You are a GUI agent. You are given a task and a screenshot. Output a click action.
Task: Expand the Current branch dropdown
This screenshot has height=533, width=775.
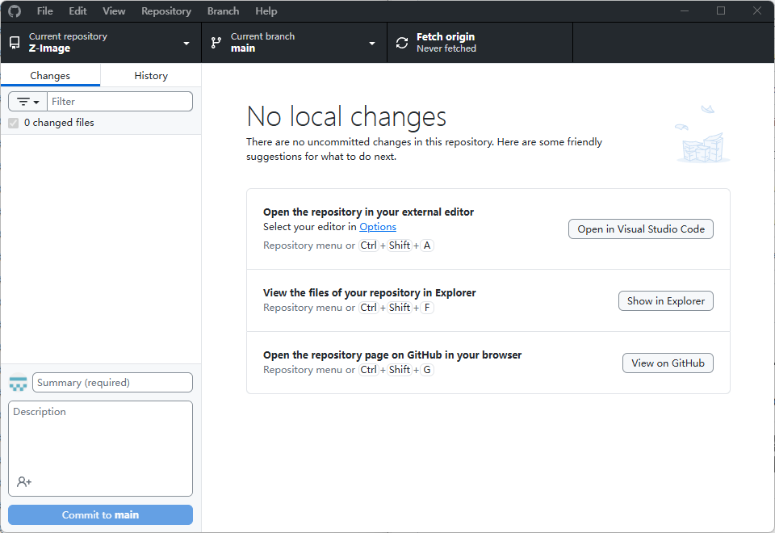point(372,43)
